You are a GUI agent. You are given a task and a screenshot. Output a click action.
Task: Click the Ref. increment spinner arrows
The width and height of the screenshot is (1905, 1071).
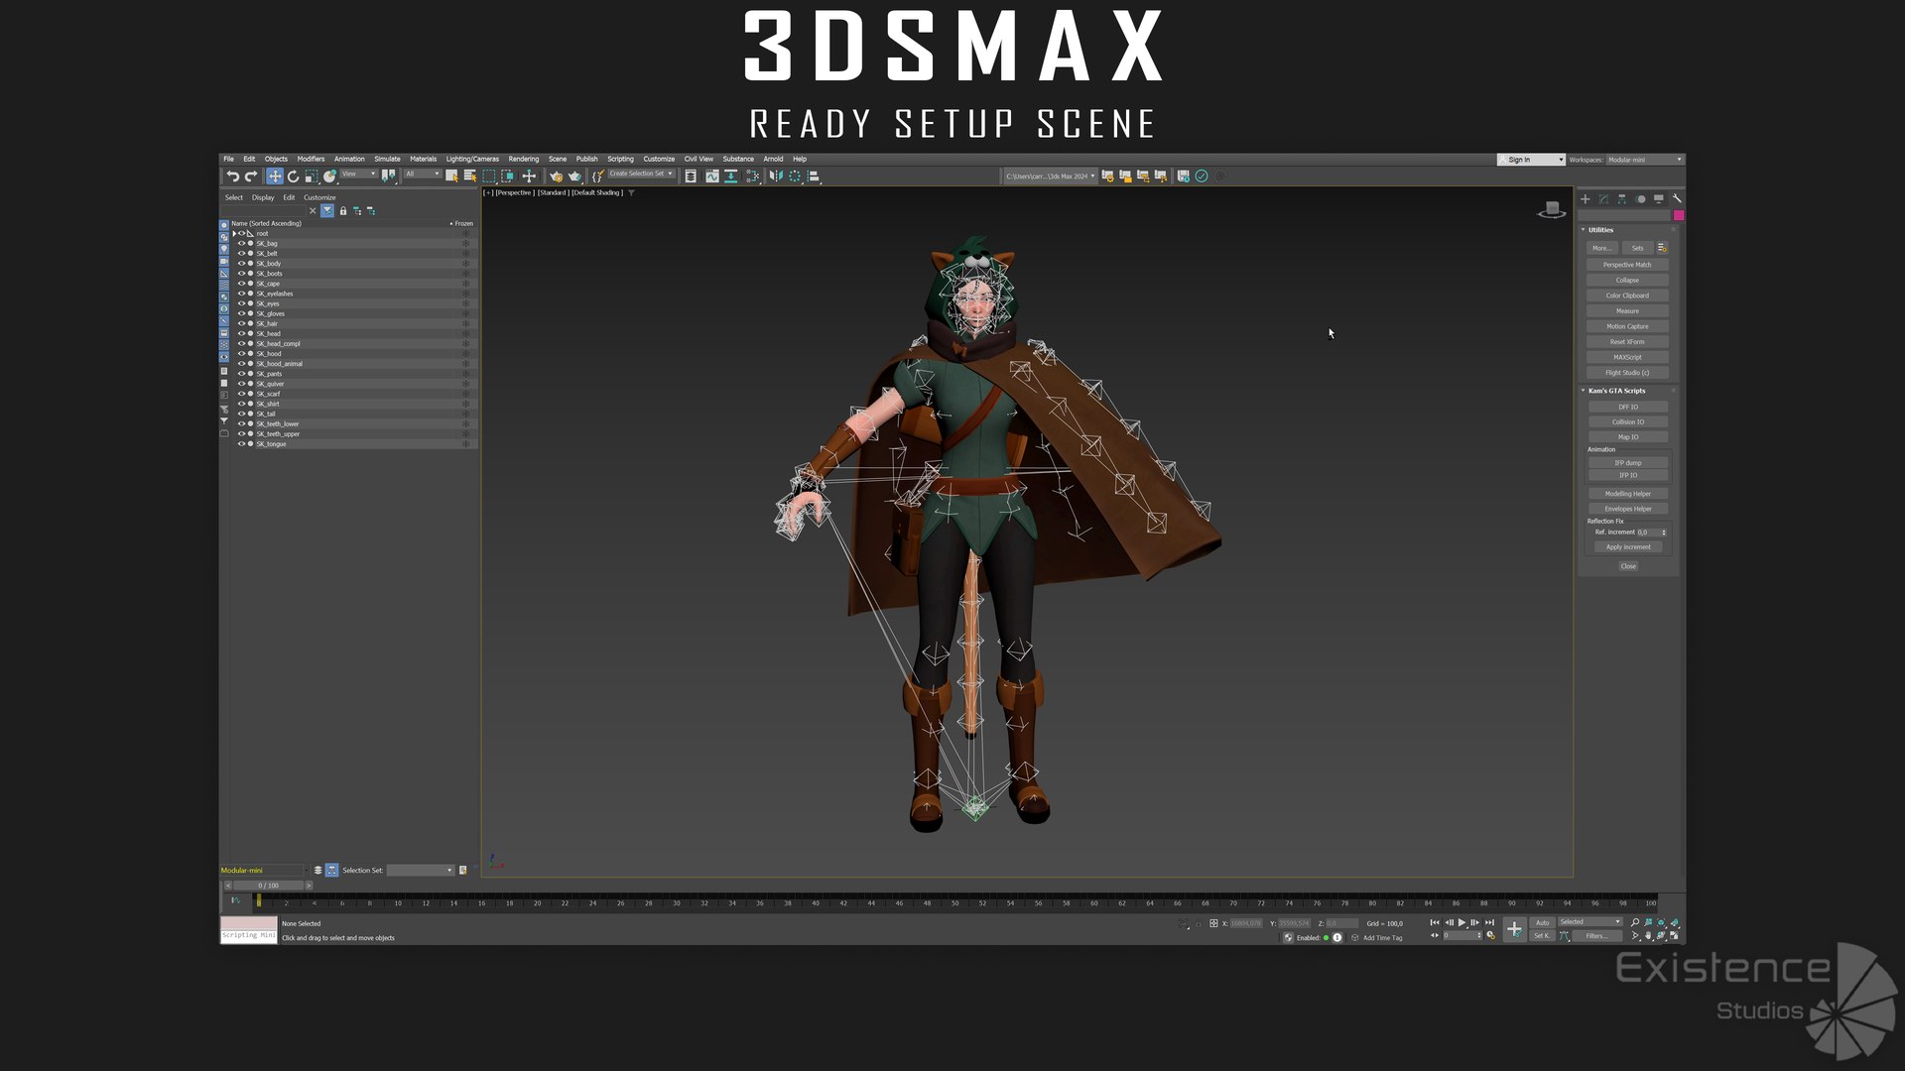click(1664, 533)
